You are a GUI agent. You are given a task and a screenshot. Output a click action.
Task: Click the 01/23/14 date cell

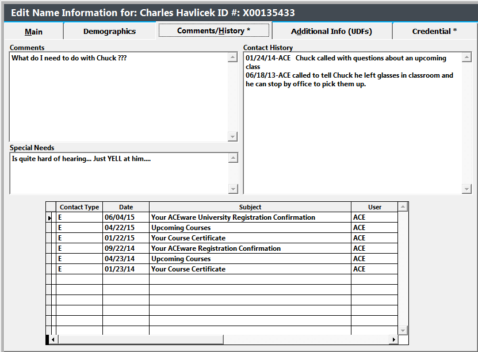tap(126, 269)
